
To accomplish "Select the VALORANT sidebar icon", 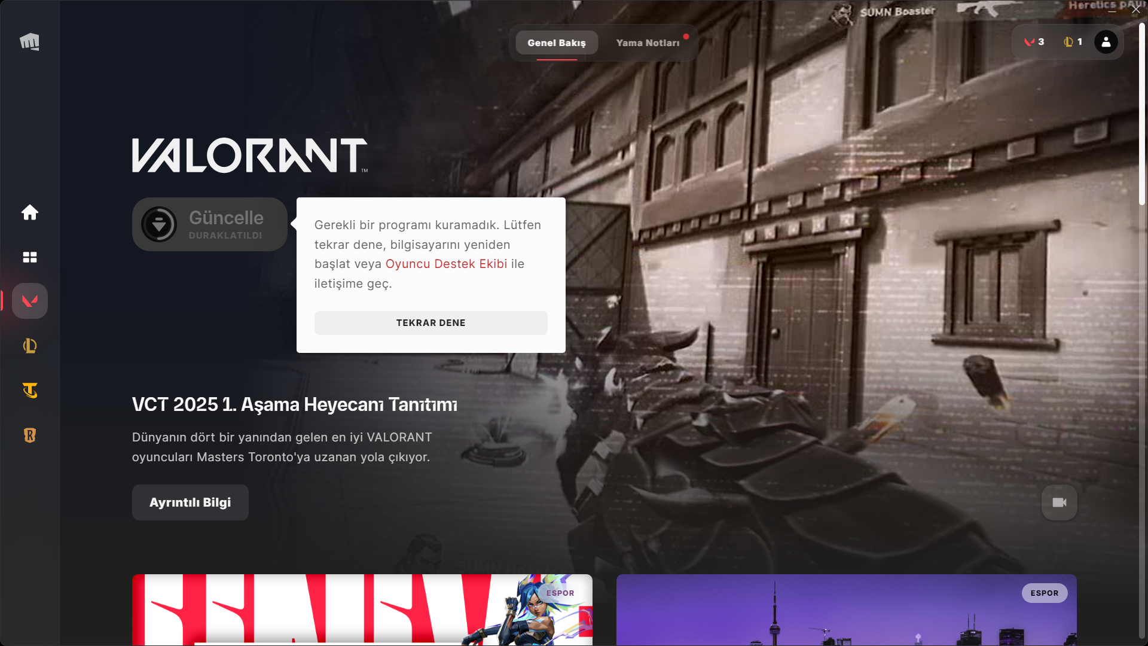I will coord(30,301).
